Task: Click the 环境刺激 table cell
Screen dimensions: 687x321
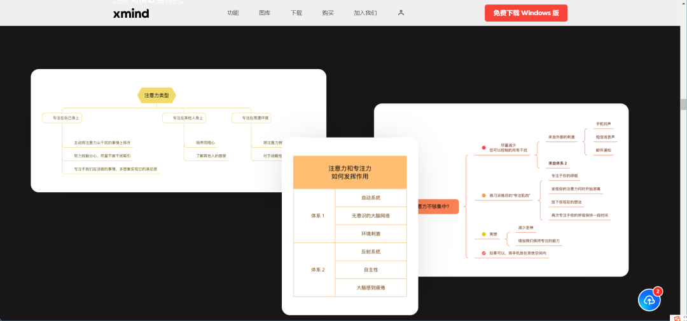Action: pos(371,233)
